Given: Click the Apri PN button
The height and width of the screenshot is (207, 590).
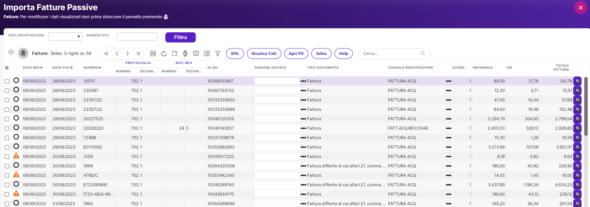Looking at the screenshot, I should pyautogui.click(x=296, y=53).
